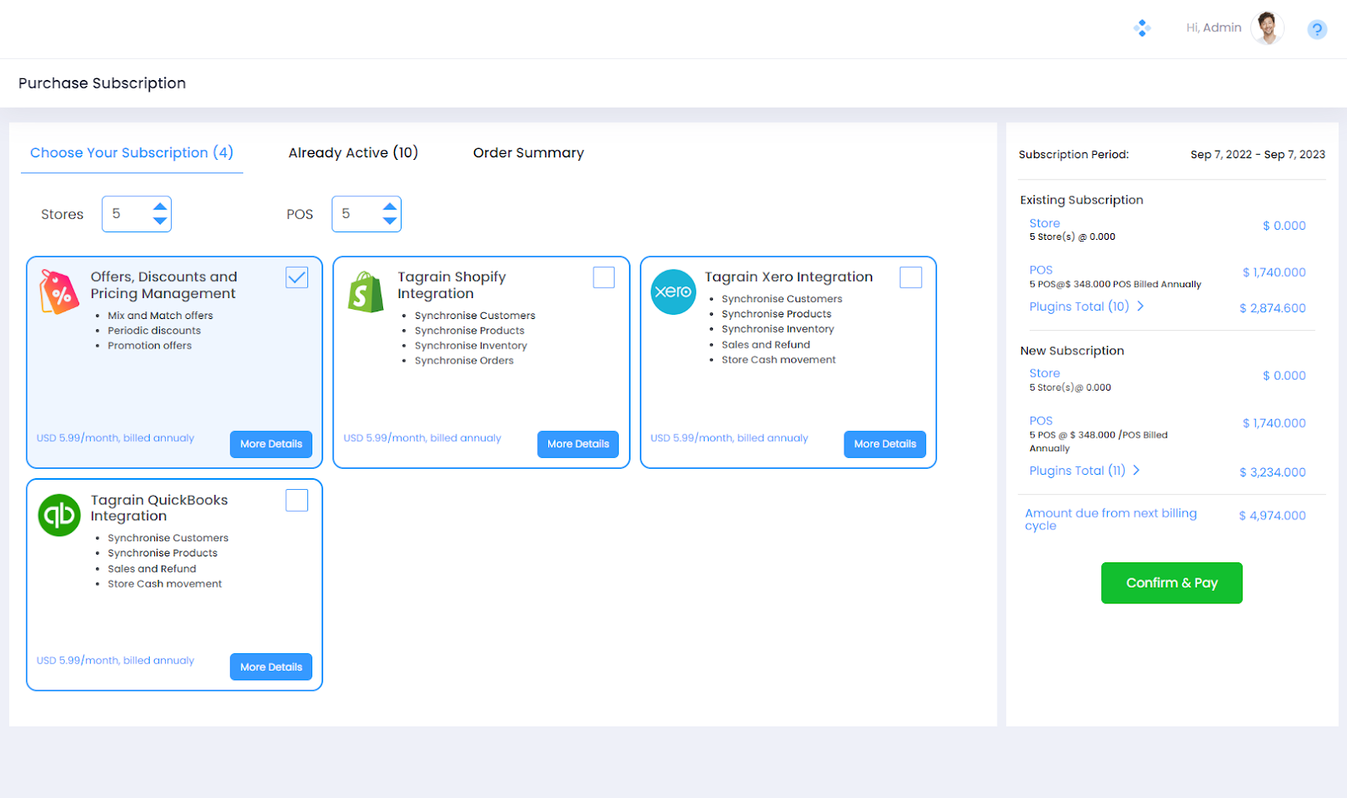Switch to Already Active (10) tab

click(353, 152)
